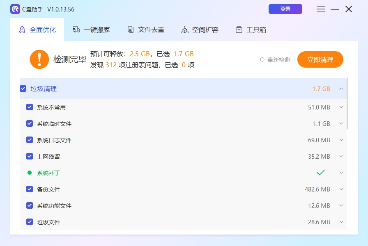This screenshot has width=368, height=246.
Task: Switch to the 全面优化 tab
Action: pos(37,30)
